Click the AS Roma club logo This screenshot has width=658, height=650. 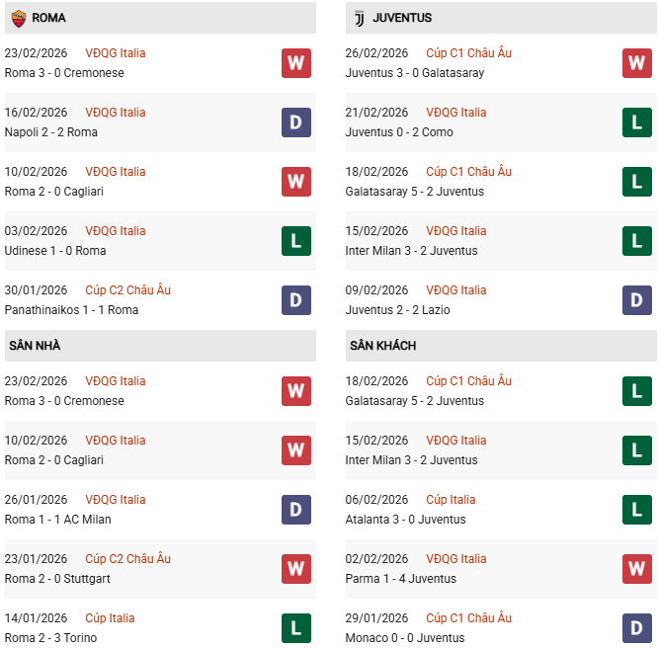[x=18, y=18]
